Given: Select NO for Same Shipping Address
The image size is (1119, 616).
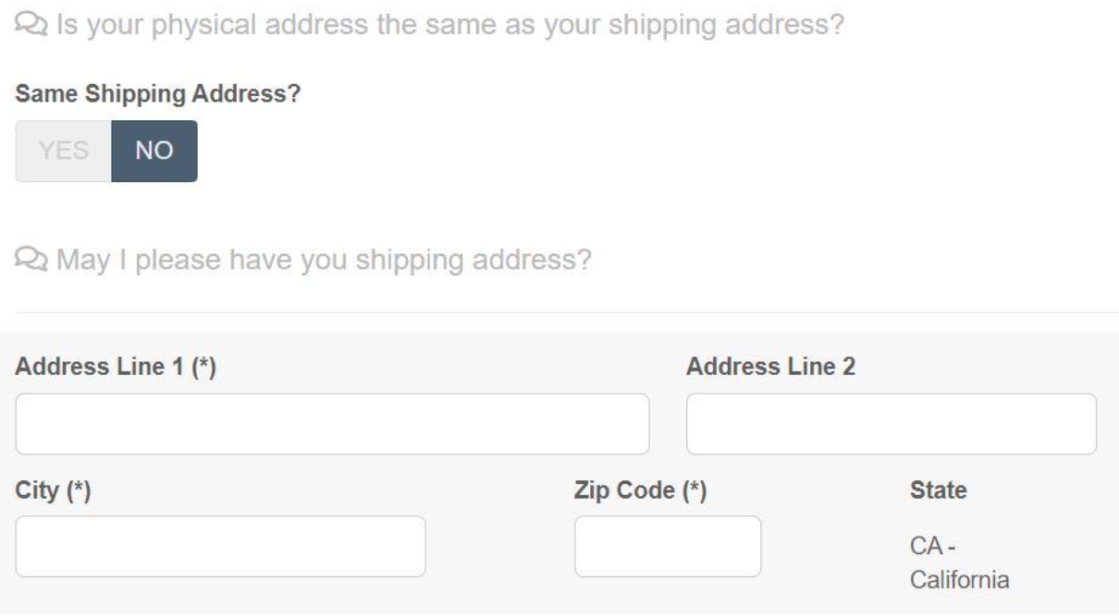Looking at the screenshot, I should click(154, 151).
